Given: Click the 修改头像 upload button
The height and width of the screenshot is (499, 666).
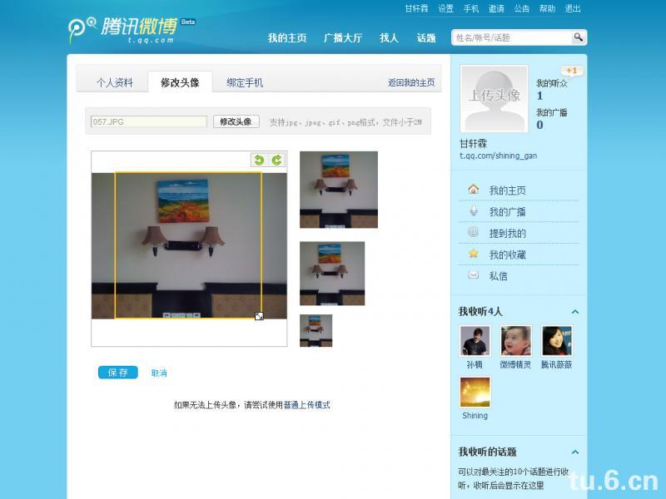Looking at the screenshot, I should tap(236, 121).
